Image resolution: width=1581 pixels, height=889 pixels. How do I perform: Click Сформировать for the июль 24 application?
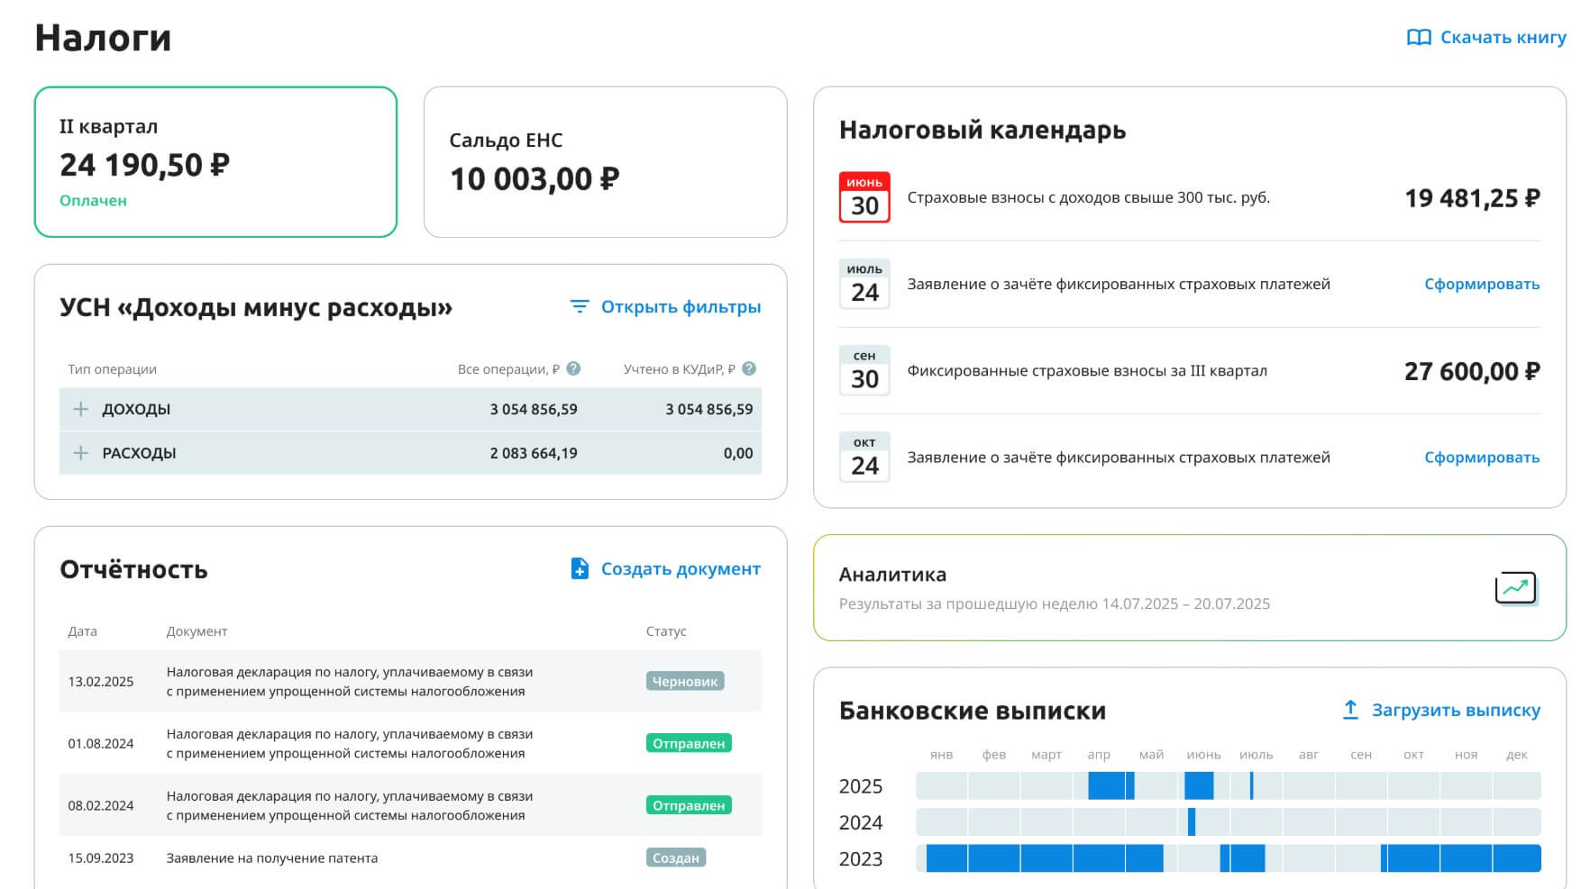[1482, 284]
